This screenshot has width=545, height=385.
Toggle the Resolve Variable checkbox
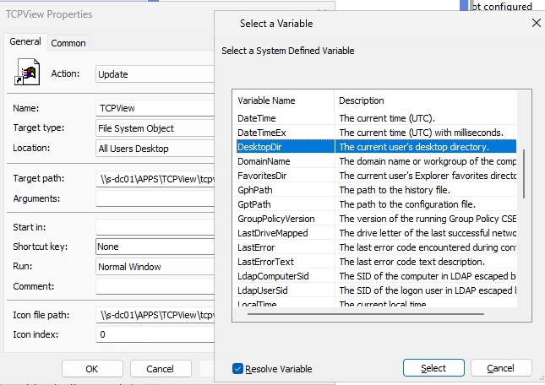[237, 369]
